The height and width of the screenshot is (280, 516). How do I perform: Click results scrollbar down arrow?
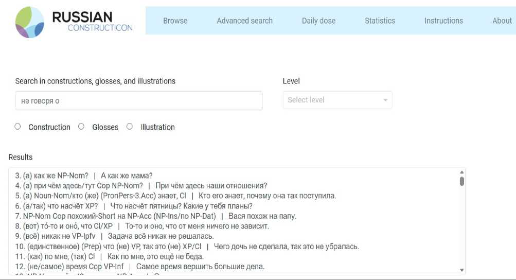[461, 270]
